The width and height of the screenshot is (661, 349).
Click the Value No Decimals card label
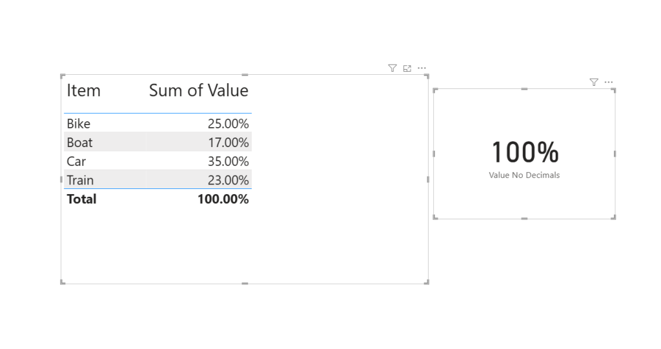click(x=524, y=175)
